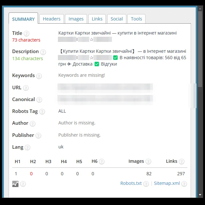The width and height of the screenshot is (205, 205).
Task: Click the vertical scrollbar thumb
Action: 200,49
